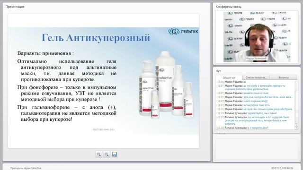Viewport: 303px width, 170px height.
Task: Click the chat scrollbar down arrow
Action: [x=296, y=128]
